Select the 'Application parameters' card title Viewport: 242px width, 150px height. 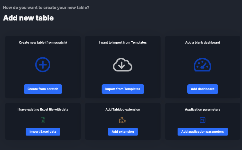pyautogui.click(x=203, y=110)
